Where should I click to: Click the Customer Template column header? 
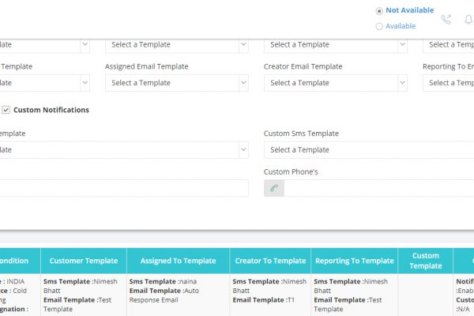click(x=84, y=261)
